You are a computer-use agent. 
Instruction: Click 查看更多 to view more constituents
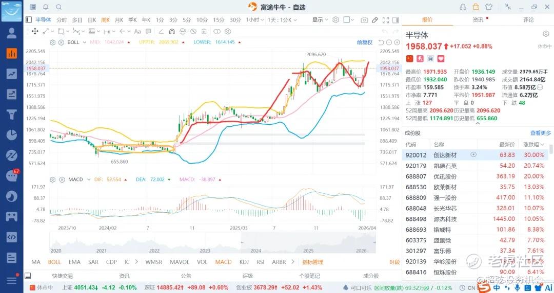[541, 133]
